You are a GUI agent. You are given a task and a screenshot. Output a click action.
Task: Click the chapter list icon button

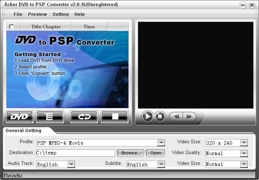50,117
